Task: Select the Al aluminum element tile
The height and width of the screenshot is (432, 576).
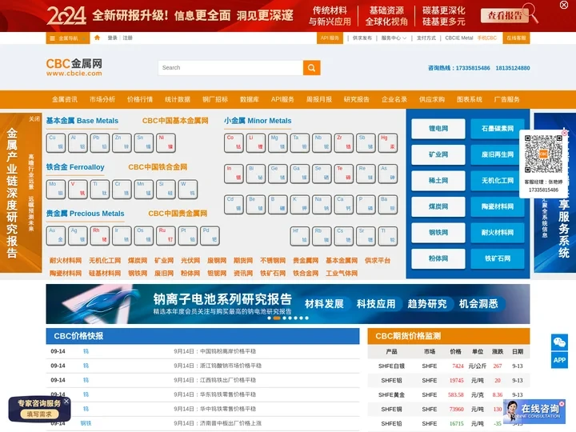Action: coord(78,143)
